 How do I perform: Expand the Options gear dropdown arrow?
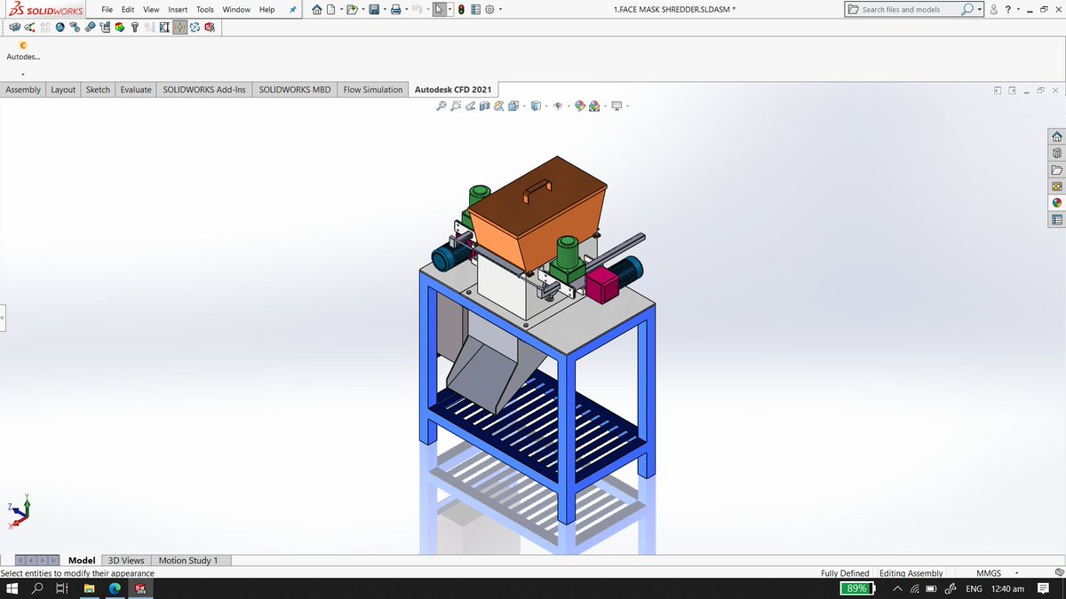click(x=500, y=10)
